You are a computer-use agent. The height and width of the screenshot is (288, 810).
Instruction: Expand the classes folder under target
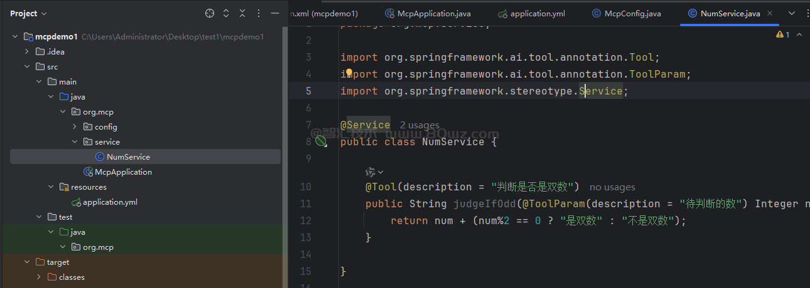[x=39, y=277]
